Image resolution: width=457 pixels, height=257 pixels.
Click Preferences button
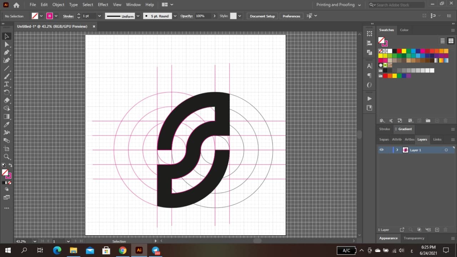tap(291, 16)
